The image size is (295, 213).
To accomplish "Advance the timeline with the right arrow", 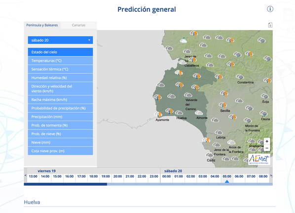I will [271, 176].
